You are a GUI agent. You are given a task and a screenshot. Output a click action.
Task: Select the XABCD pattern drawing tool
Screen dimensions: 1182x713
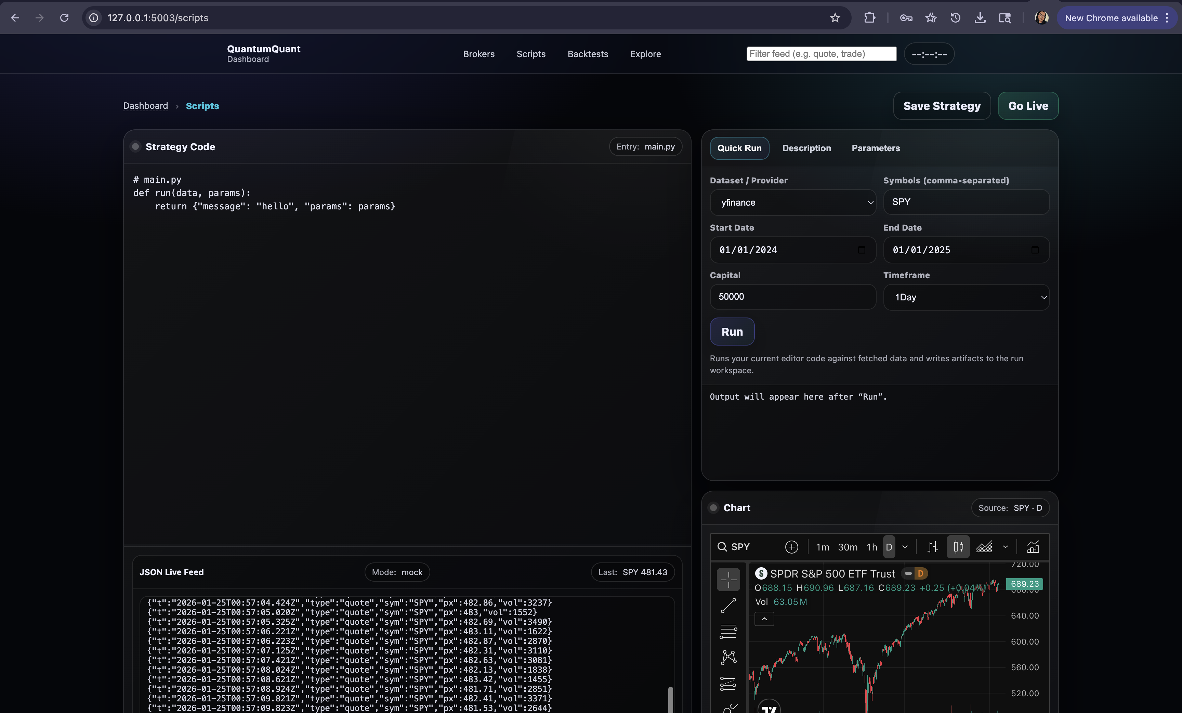click(x=728, y=657)
